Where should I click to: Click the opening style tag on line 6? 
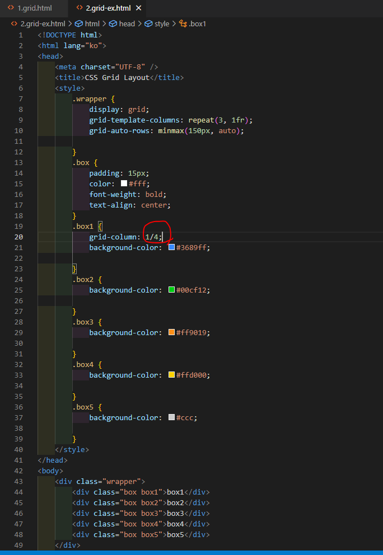(x=70, y=88)
